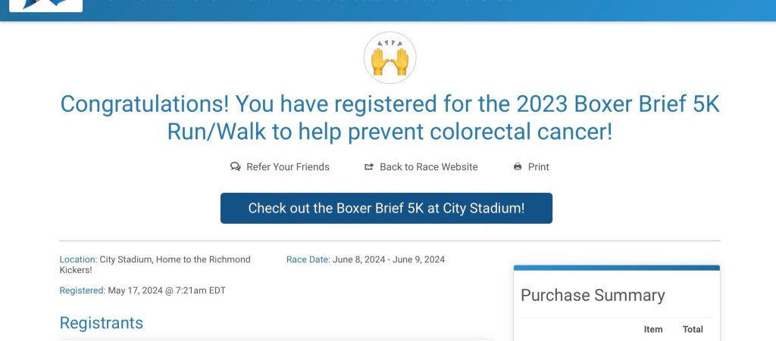The image size is (776, 341).
Task: Click the City Stadium location address text
Action: (174, 259)
